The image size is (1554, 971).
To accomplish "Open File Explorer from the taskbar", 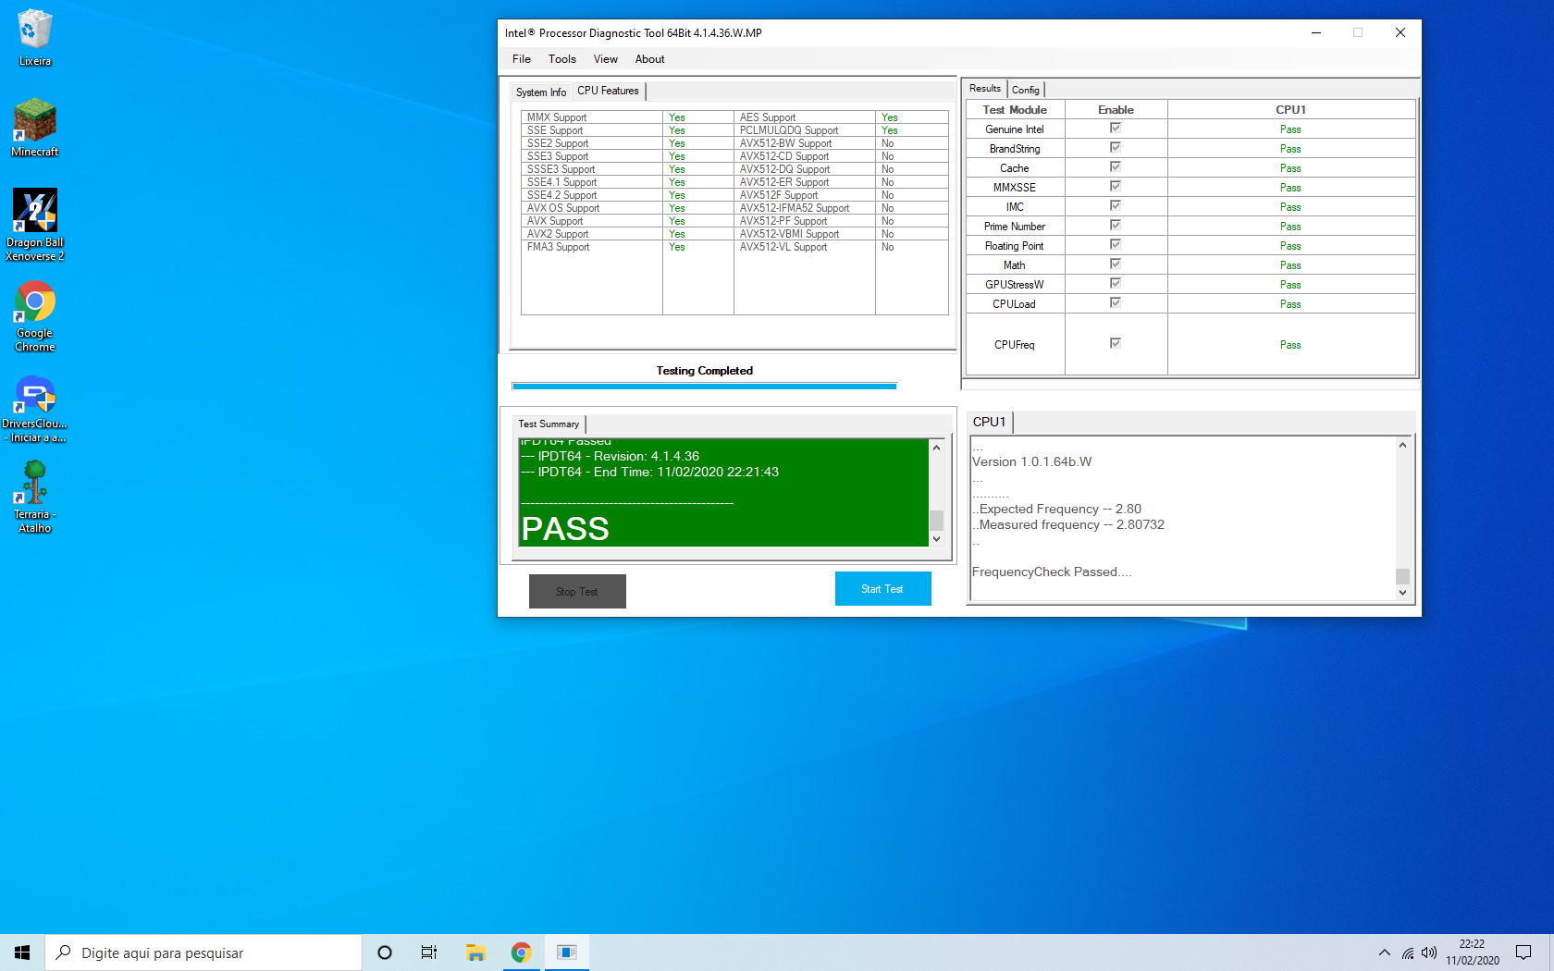I will [476, 953].
